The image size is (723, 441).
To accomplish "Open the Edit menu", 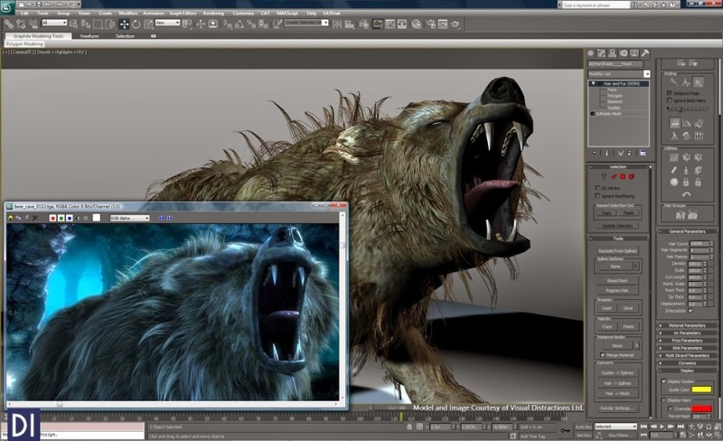I will [24, 13].
